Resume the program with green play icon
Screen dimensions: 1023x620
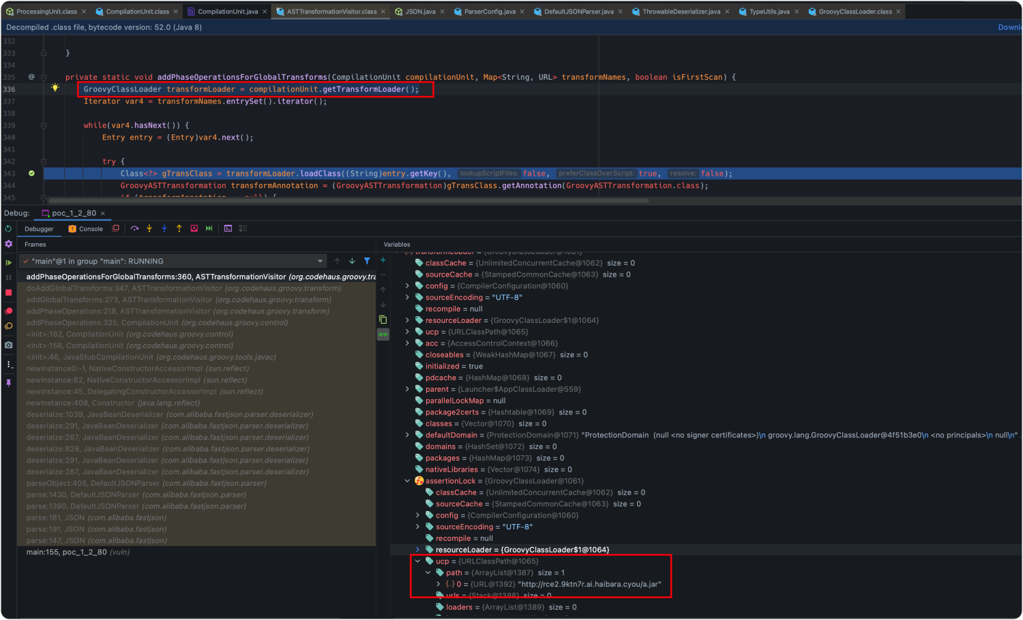click(x=8, y=262)
